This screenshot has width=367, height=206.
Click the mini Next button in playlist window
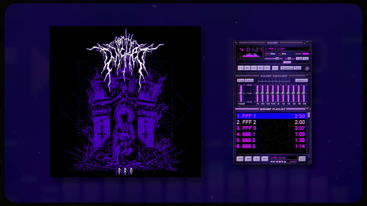[282, 162]
